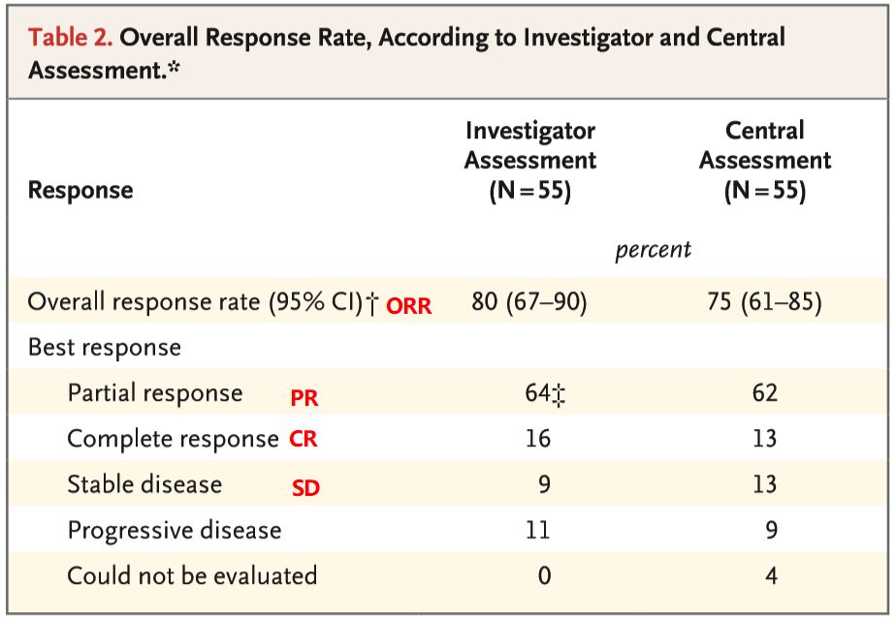The height and width of the screenshot is (617, 896).
Task: Click the red ORR annotation
Action: tap(408, 306)
